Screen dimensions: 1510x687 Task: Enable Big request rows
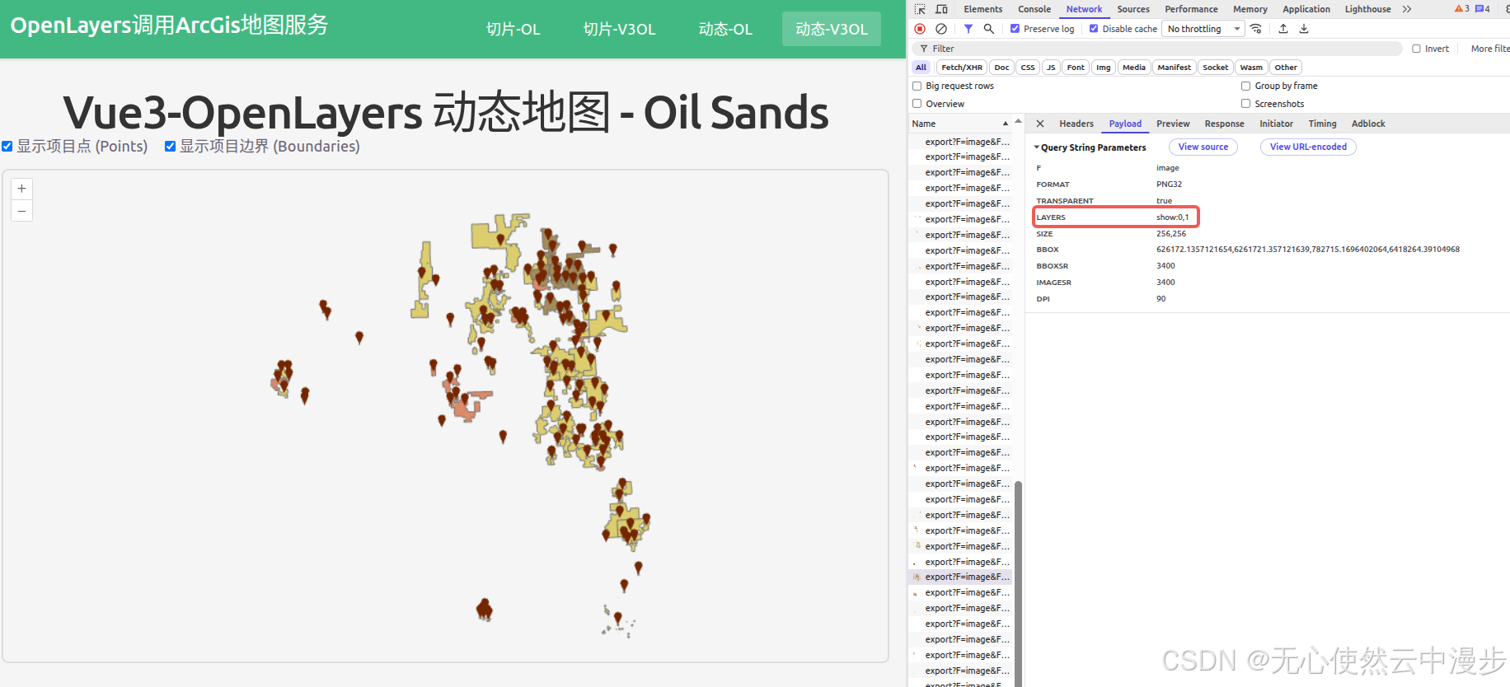pyautogui.click(x=917, y=86)
